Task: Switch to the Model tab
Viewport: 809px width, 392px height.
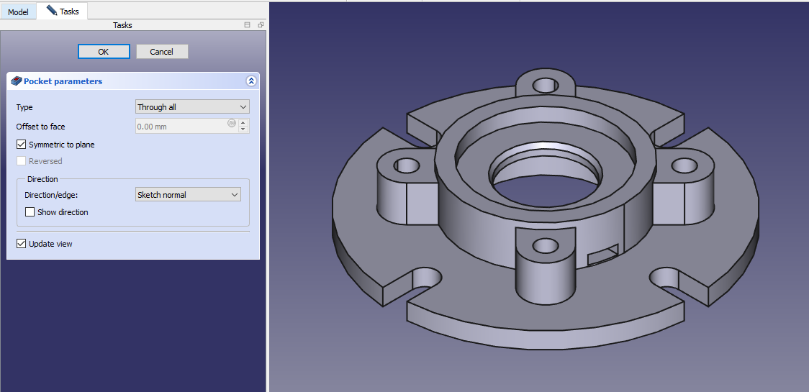Action: click(18, 12)
